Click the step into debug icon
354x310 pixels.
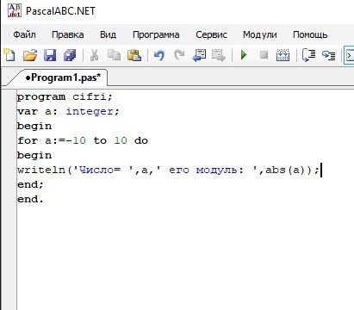point(328,54)
